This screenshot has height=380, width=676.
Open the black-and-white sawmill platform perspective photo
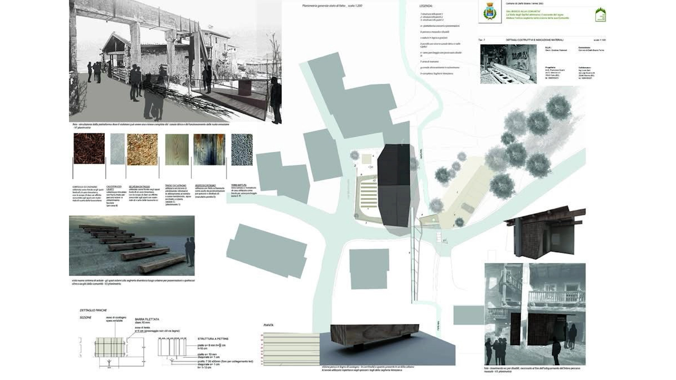click(x=175, y=61)
